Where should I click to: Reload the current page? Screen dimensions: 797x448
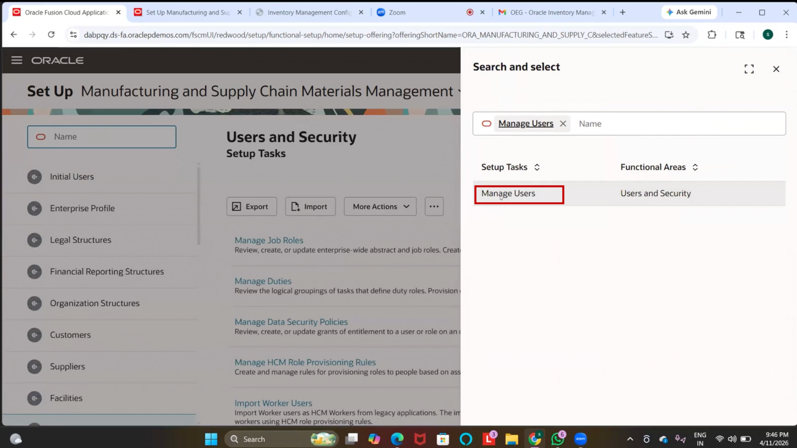(x=51, y=35)
